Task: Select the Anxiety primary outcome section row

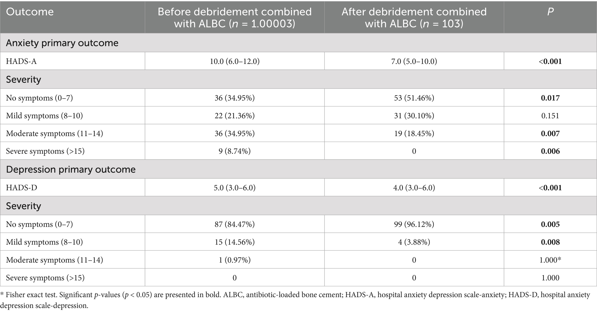Action: [62, 43]
